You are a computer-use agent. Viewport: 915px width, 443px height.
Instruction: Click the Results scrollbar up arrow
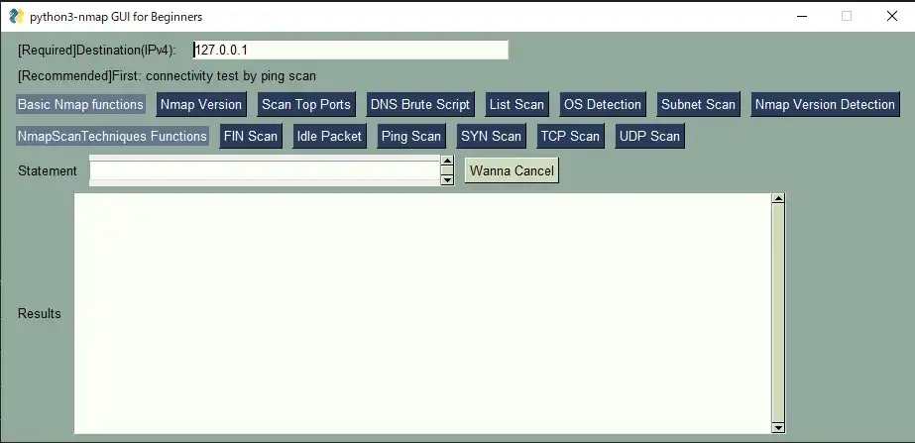[x=778, y=198]
